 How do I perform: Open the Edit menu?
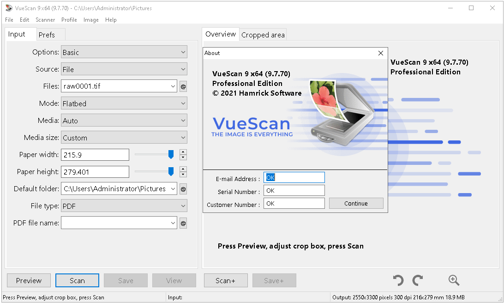[24, 19]
